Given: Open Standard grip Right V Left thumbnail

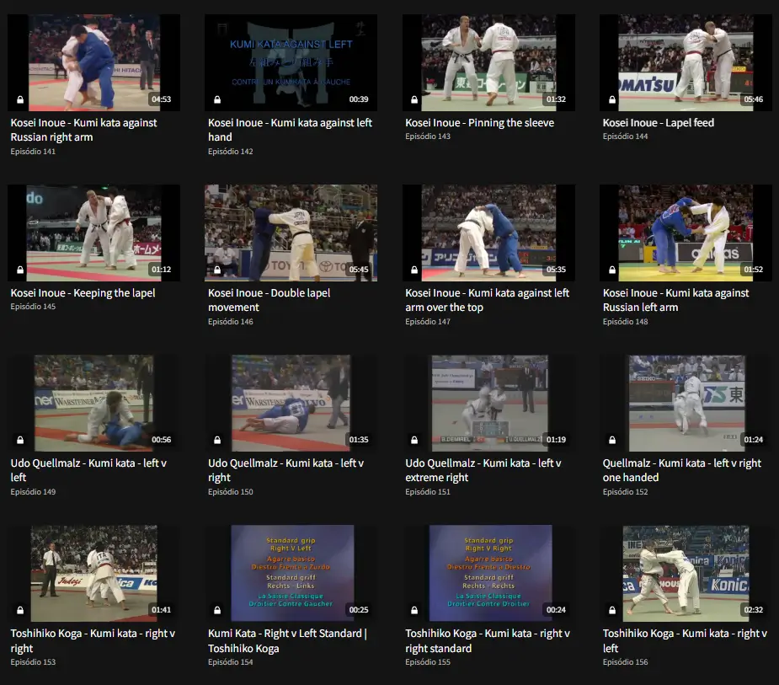Looking at the screenshot, I should [291, 573].
